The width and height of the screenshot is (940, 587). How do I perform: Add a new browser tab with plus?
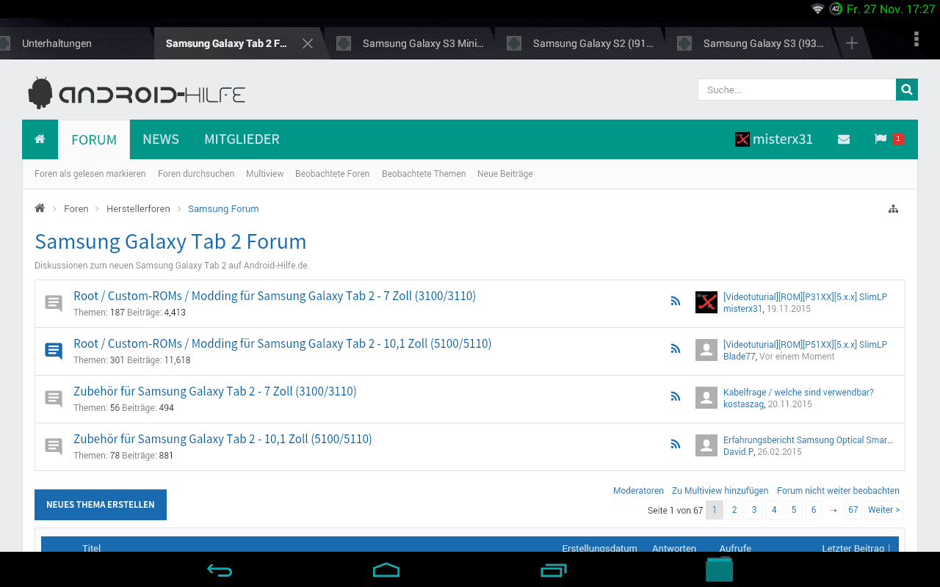(x=852, y=43)
